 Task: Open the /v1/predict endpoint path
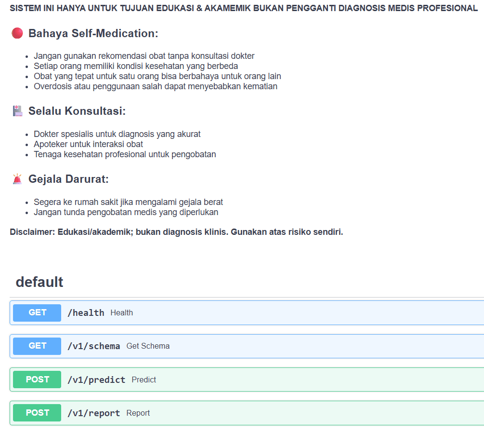96,380
